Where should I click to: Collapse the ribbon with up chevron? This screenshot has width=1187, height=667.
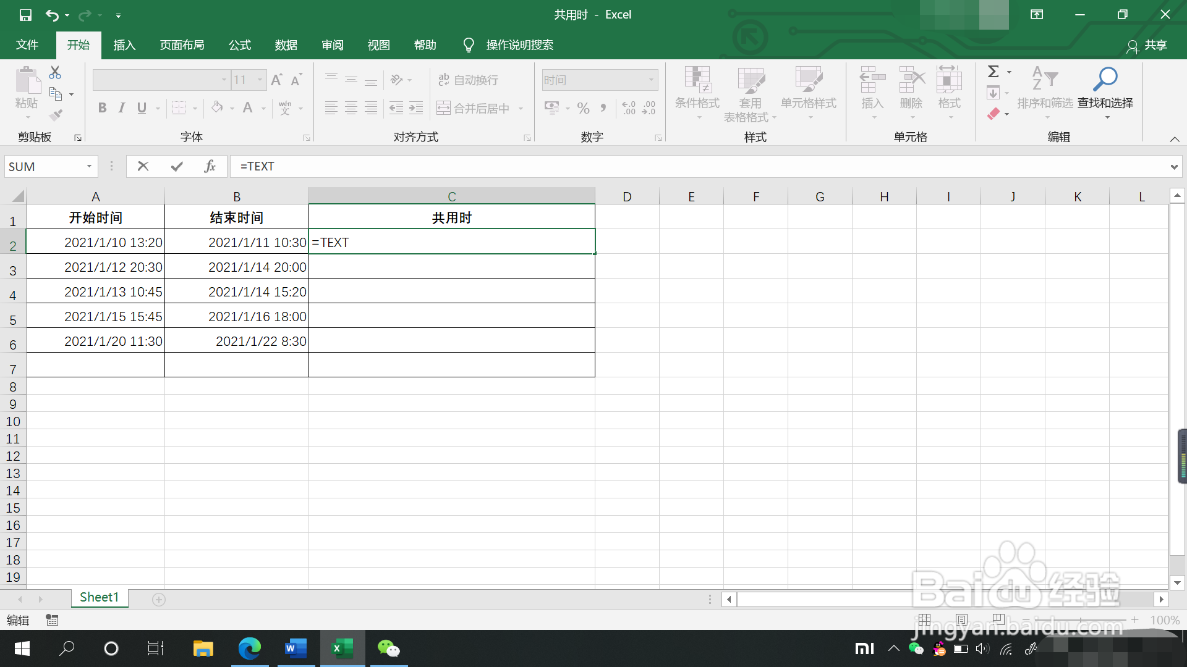1174,139
